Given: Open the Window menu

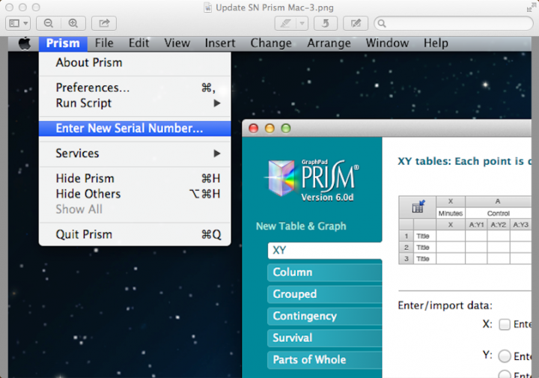Looking at the screenshot, I should (387, 43).
